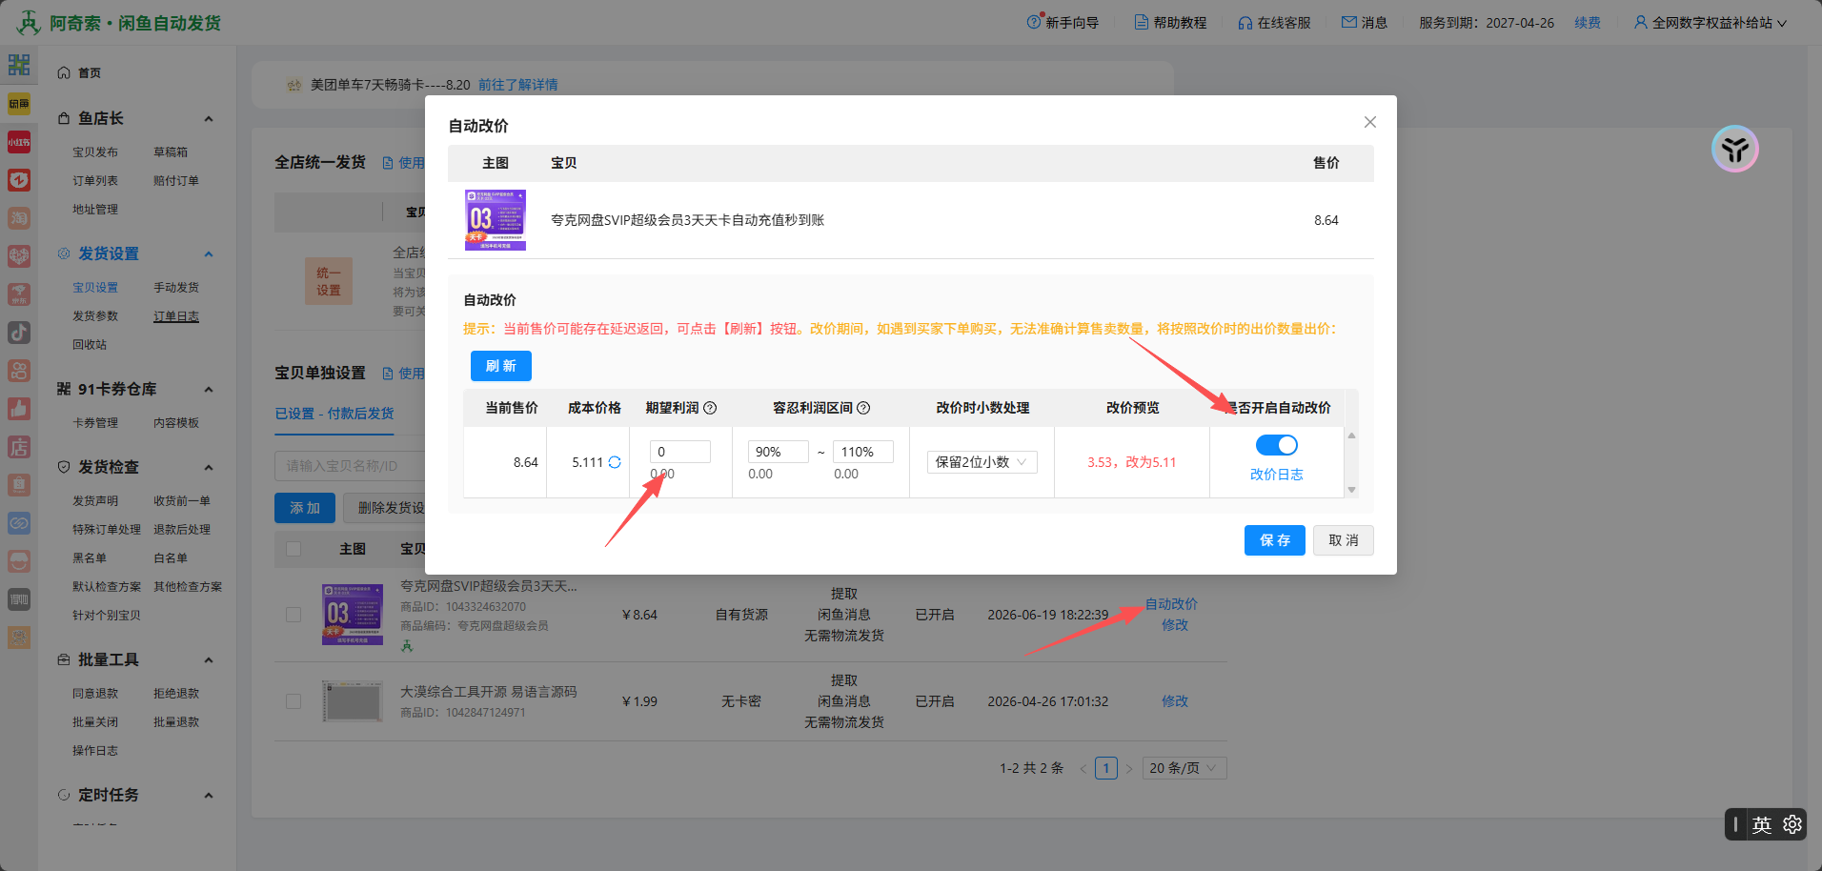The width and height of the screenshot is (1822, 871).
Task: Collapse the 鱼店长 sidebar section
Action: pos(209,119)
